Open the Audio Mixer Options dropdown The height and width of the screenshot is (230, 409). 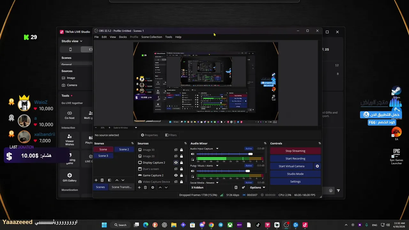coord(257,188)
